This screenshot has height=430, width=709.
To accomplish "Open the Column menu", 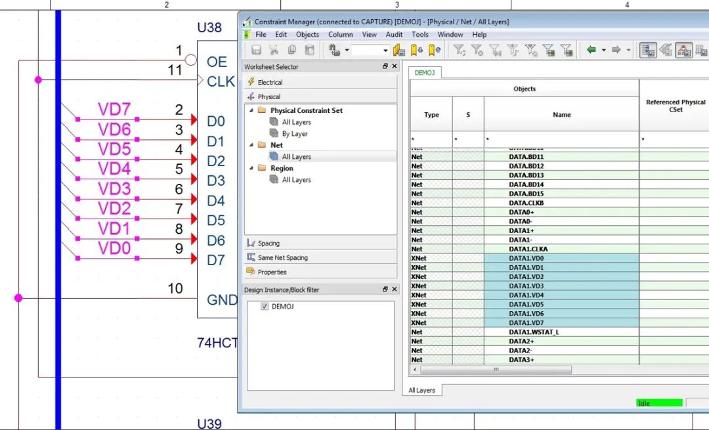I will pos(341,34).
